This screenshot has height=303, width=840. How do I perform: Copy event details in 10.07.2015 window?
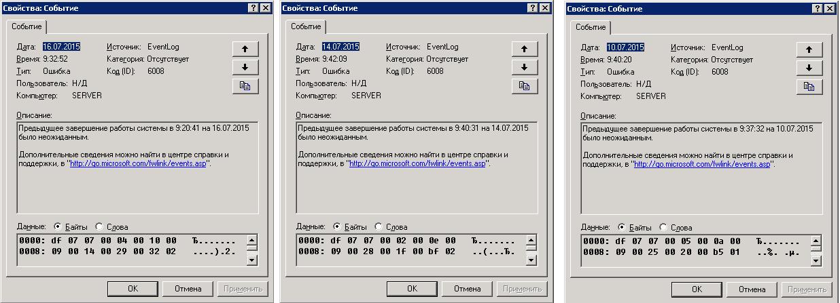click(809, 86)
